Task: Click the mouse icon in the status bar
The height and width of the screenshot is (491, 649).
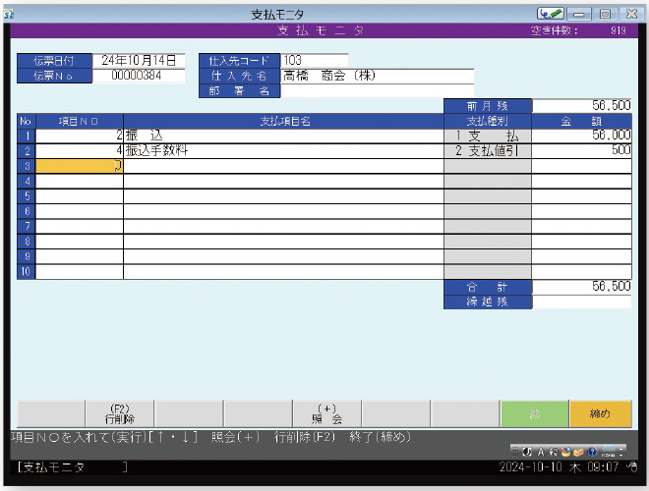Action: [633, 468]
